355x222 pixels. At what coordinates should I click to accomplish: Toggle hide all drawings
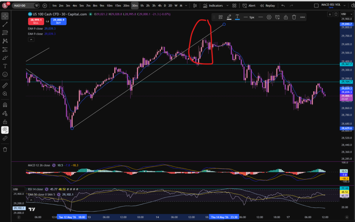(x=5, y=130)
